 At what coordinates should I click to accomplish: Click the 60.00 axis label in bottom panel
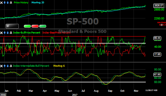pyautogui.click(x=158, y=78)
